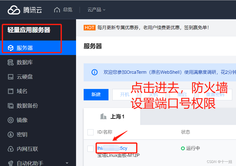
Task: Click the Tencent Cloud logo
Action: [25, 10]
